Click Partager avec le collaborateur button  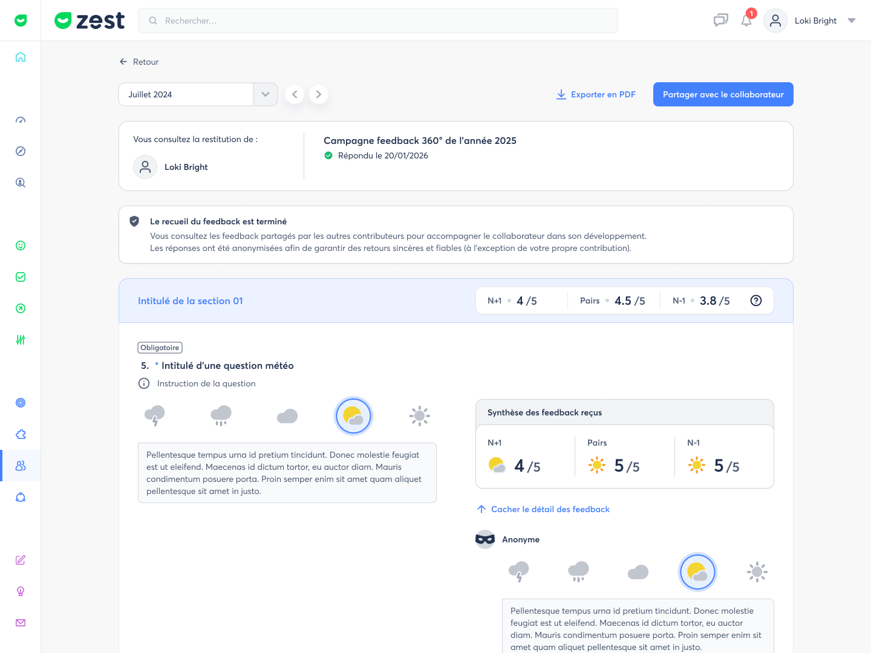(723, 94)
